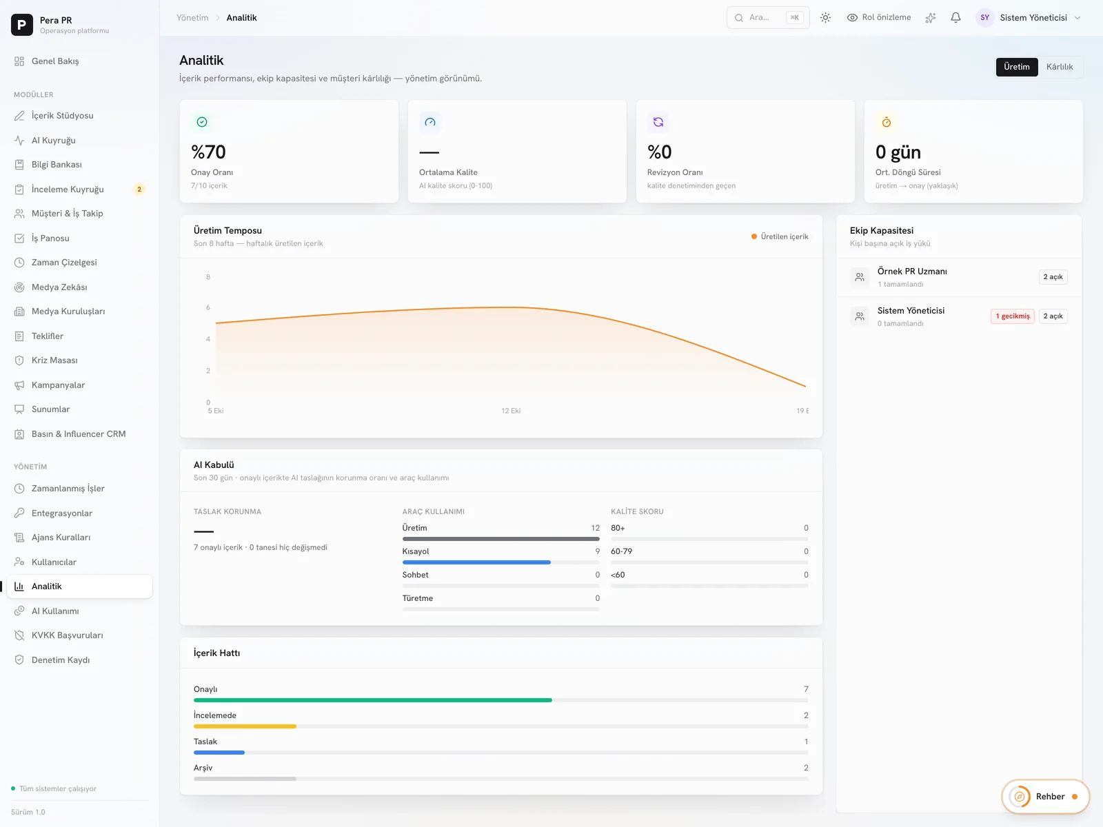Image resolution: width=1103 pixels, height=827 pixels.
Task: Click Örnek PR Uzmanı user icon
Action: point(860,277)
